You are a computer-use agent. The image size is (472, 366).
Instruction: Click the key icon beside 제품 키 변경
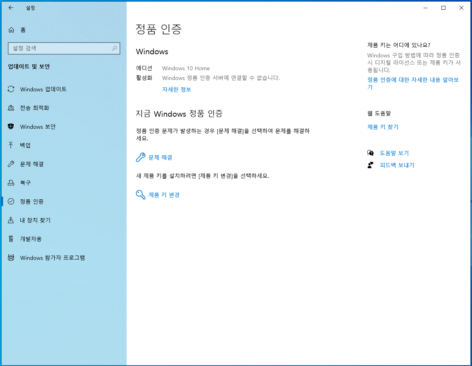click(x=141, y=195)
